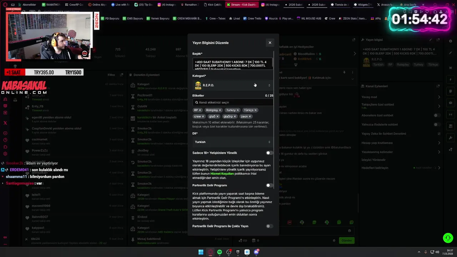
Task: Remove the gta5rp tag
Action: point(235,116)
